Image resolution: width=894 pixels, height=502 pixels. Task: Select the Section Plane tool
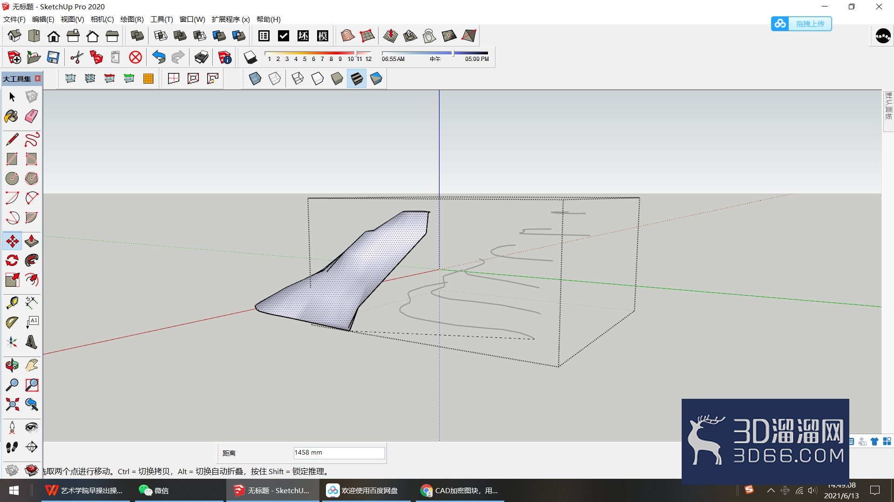32,447
